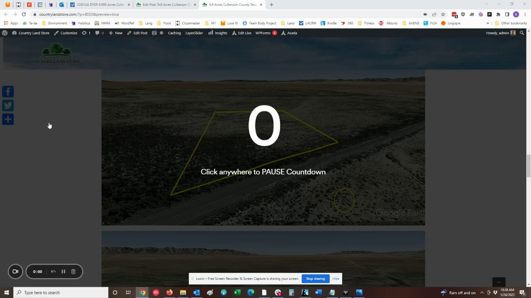Open the WordRef bookmark
531x298 pixels.
[124, 23]
